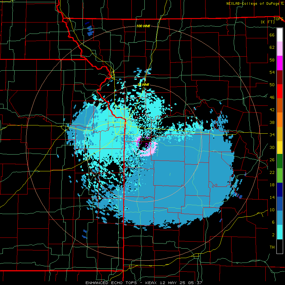The width and height of the screenshot is (285, 285).
Task: Click the '66' legend value
Action: 272,35
